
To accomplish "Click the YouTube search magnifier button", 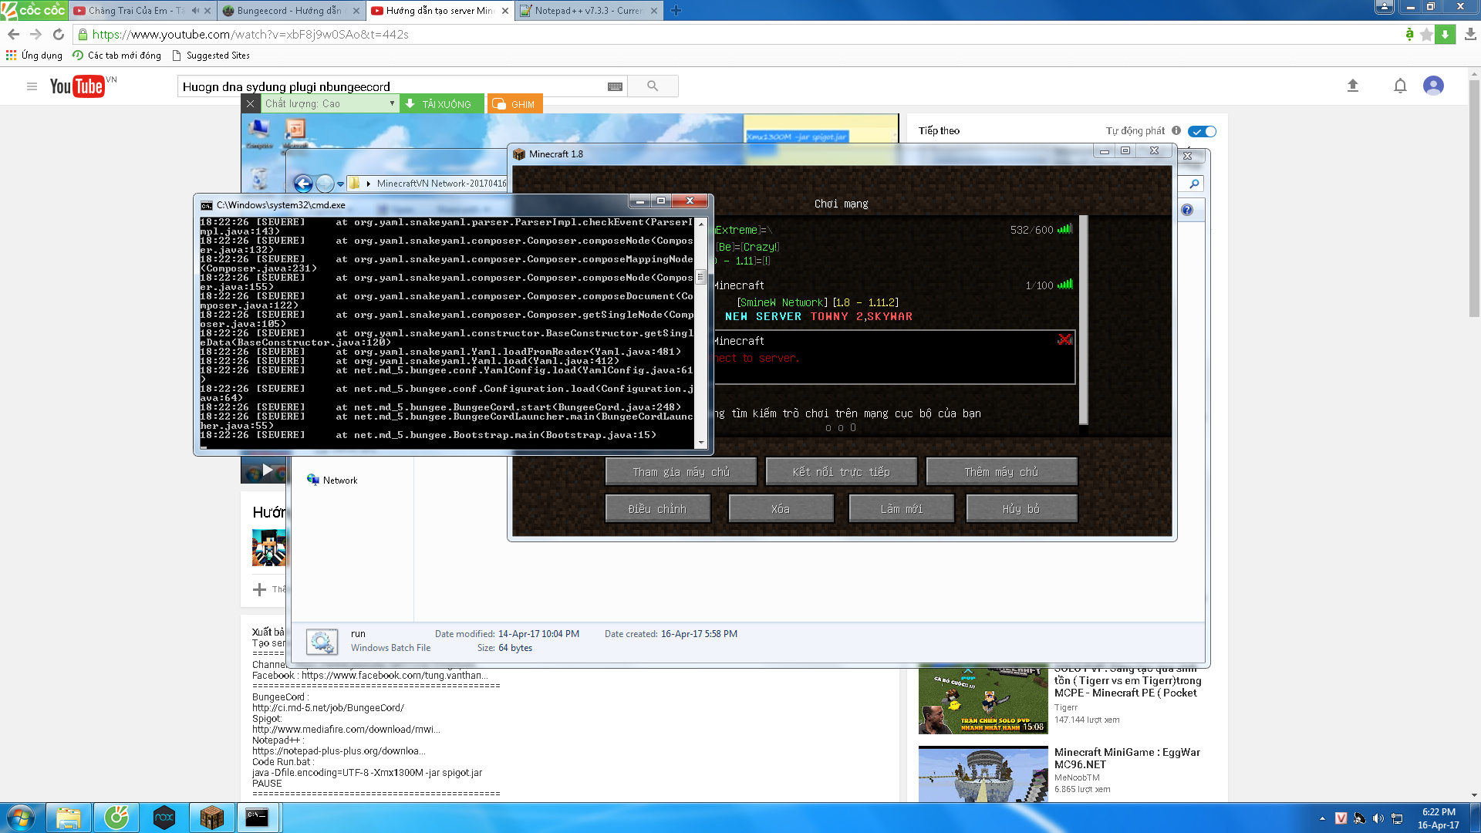I will click(x=653, y=86).
